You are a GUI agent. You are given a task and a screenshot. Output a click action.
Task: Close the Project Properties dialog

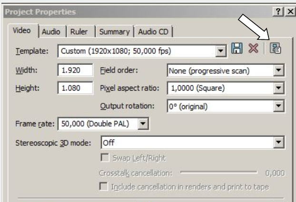(290, 12)
